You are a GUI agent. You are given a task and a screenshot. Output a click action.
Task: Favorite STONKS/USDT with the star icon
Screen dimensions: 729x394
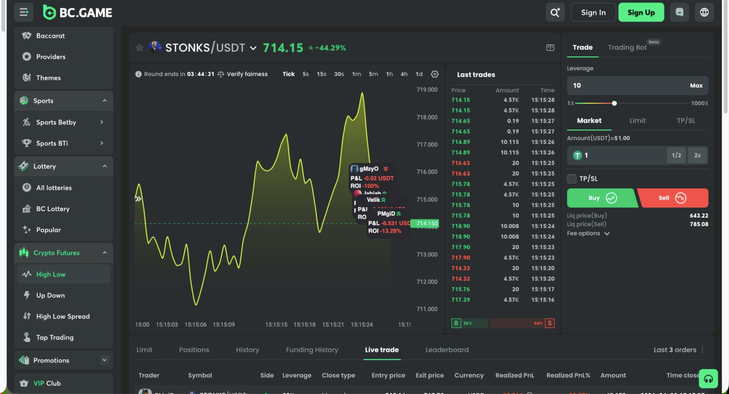click(x=139, y=47)
